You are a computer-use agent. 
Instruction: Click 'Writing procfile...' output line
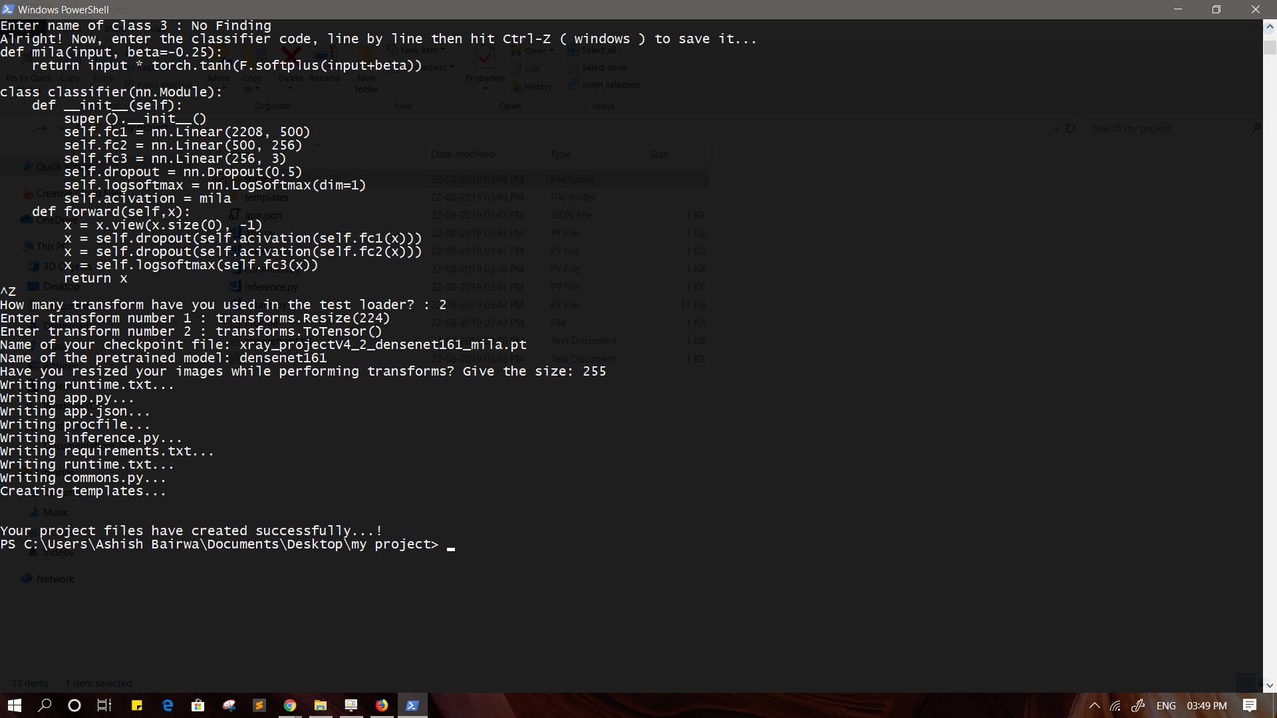coord(75,425)
